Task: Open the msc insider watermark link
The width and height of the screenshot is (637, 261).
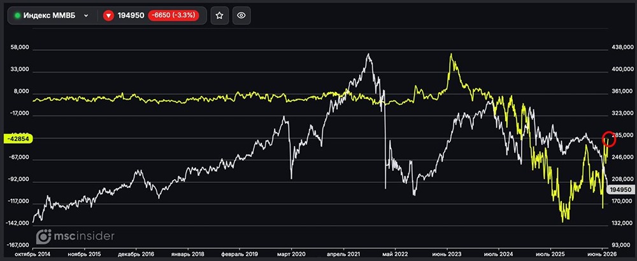Action: [x=76, y=236]
